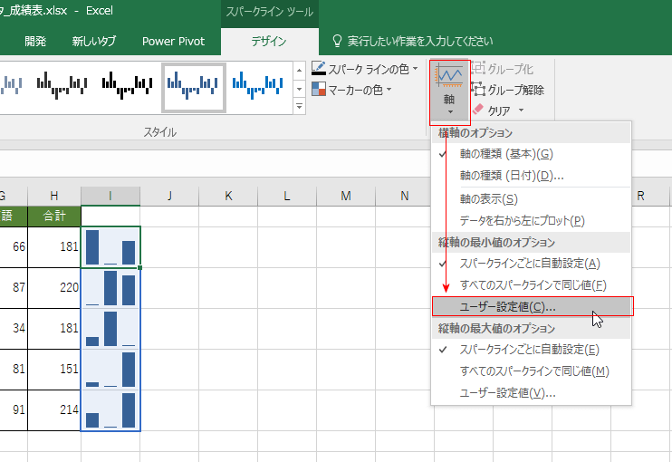Click the クリア eraser icon
This screenshot has width=672, height=462.
click(x=478, y=110)
